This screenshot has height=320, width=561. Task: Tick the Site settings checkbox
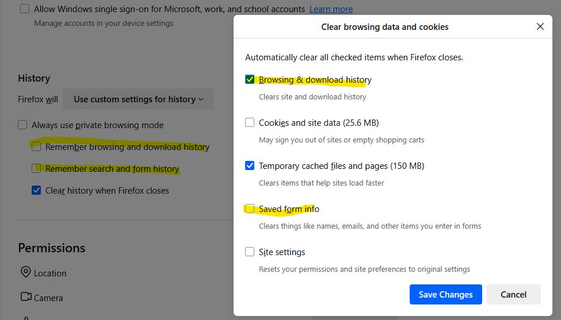250,252
